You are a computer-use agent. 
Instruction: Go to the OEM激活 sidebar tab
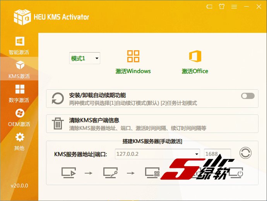pos(19,118)
